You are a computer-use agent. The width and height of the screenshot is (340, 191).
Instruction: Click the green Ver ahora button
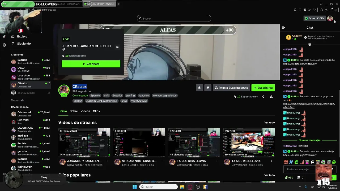tap(91, 64)
